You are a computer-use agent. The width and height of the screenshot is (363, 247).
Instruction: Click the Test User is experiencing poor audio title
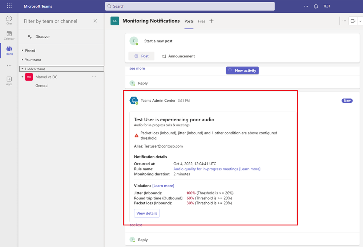[x=174, y=120]
